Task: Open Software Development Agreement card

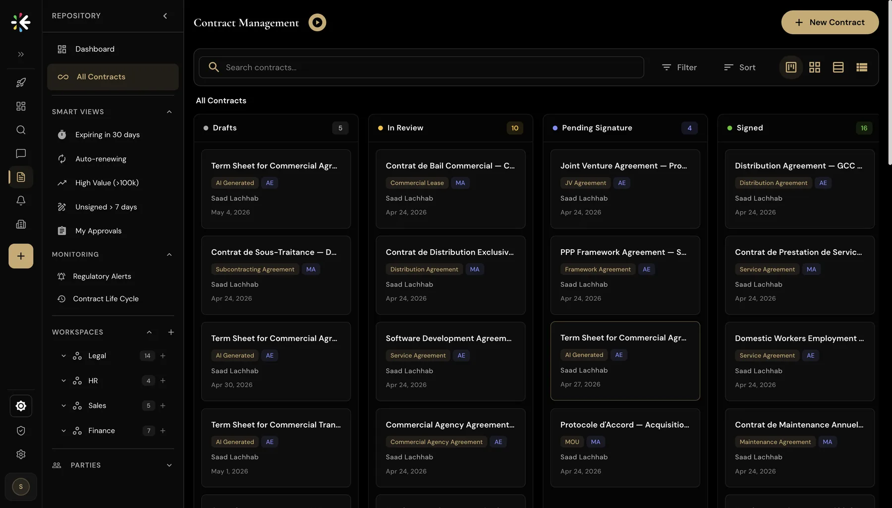Action: click(x=450, y=361)
